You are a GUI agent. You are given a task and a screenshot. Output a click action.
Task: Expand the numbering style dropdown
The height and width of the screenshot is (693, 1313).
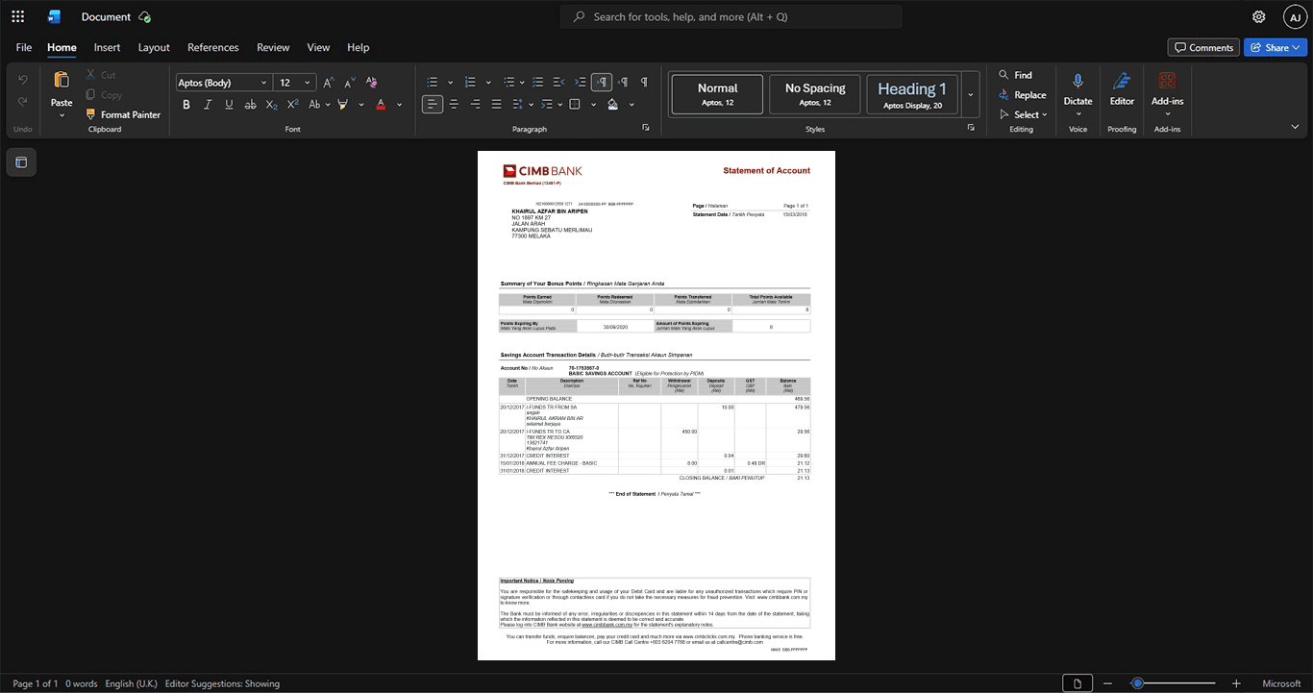[x=489, y=83]
